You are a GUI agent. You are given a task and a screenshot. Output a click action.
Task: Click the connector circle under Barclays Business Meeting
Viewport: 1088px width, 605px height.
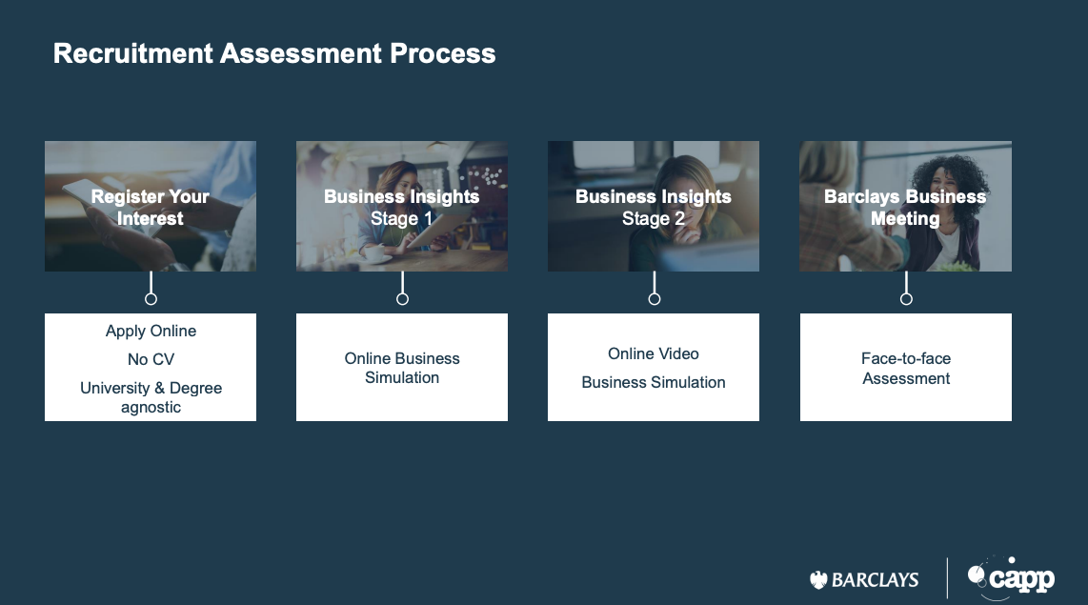906,299
